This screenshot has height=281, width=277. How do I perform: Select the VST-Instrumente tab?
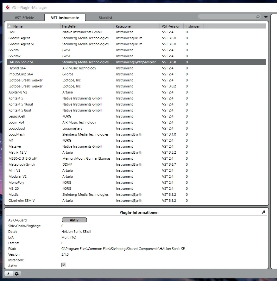(65, 18)
